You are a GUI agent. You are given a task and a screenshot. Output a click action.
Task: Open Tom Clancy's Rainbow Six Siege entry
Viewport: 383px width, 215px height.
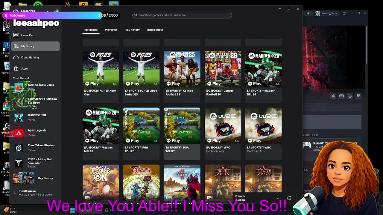pos(35,102)
